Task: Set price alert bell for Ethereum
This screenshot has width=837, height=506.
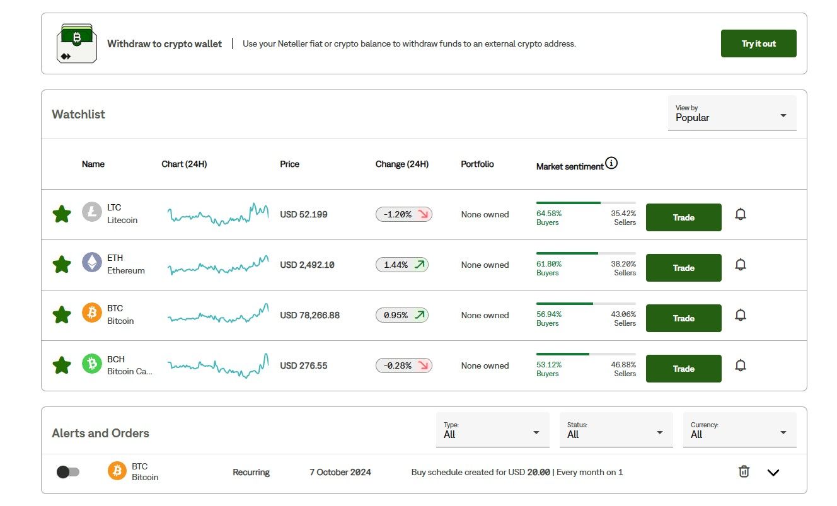Action: (741, 265)
